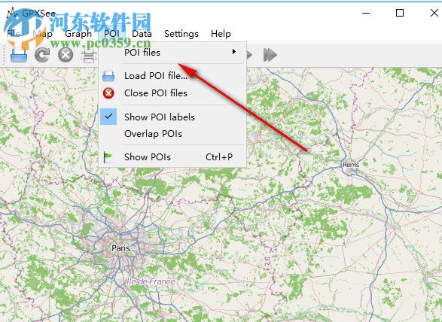Click the Île-de-France region label
Image resolution: width=442 pixels, height=322 pixels.
click(151, 281)
